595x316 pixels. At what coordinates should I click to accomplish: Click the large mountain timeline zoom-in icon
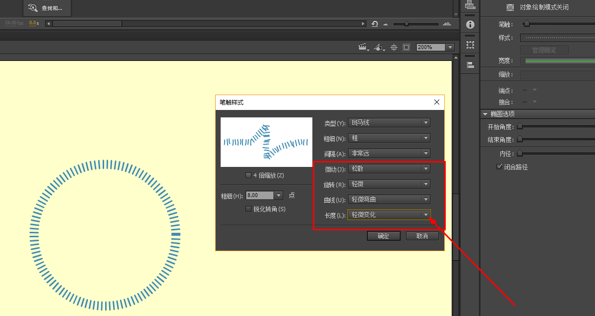pyautogui.click(x=447, y=23)
